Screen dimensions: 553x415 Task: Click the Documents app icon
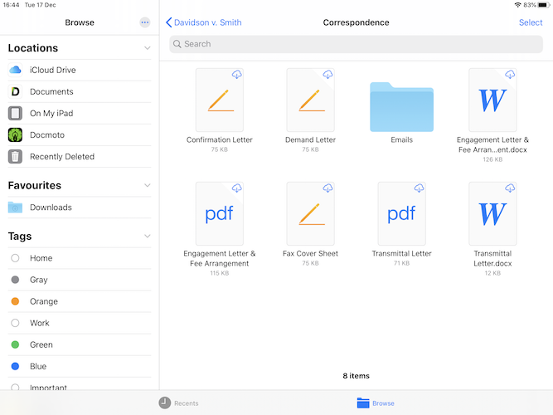[15, 91]
